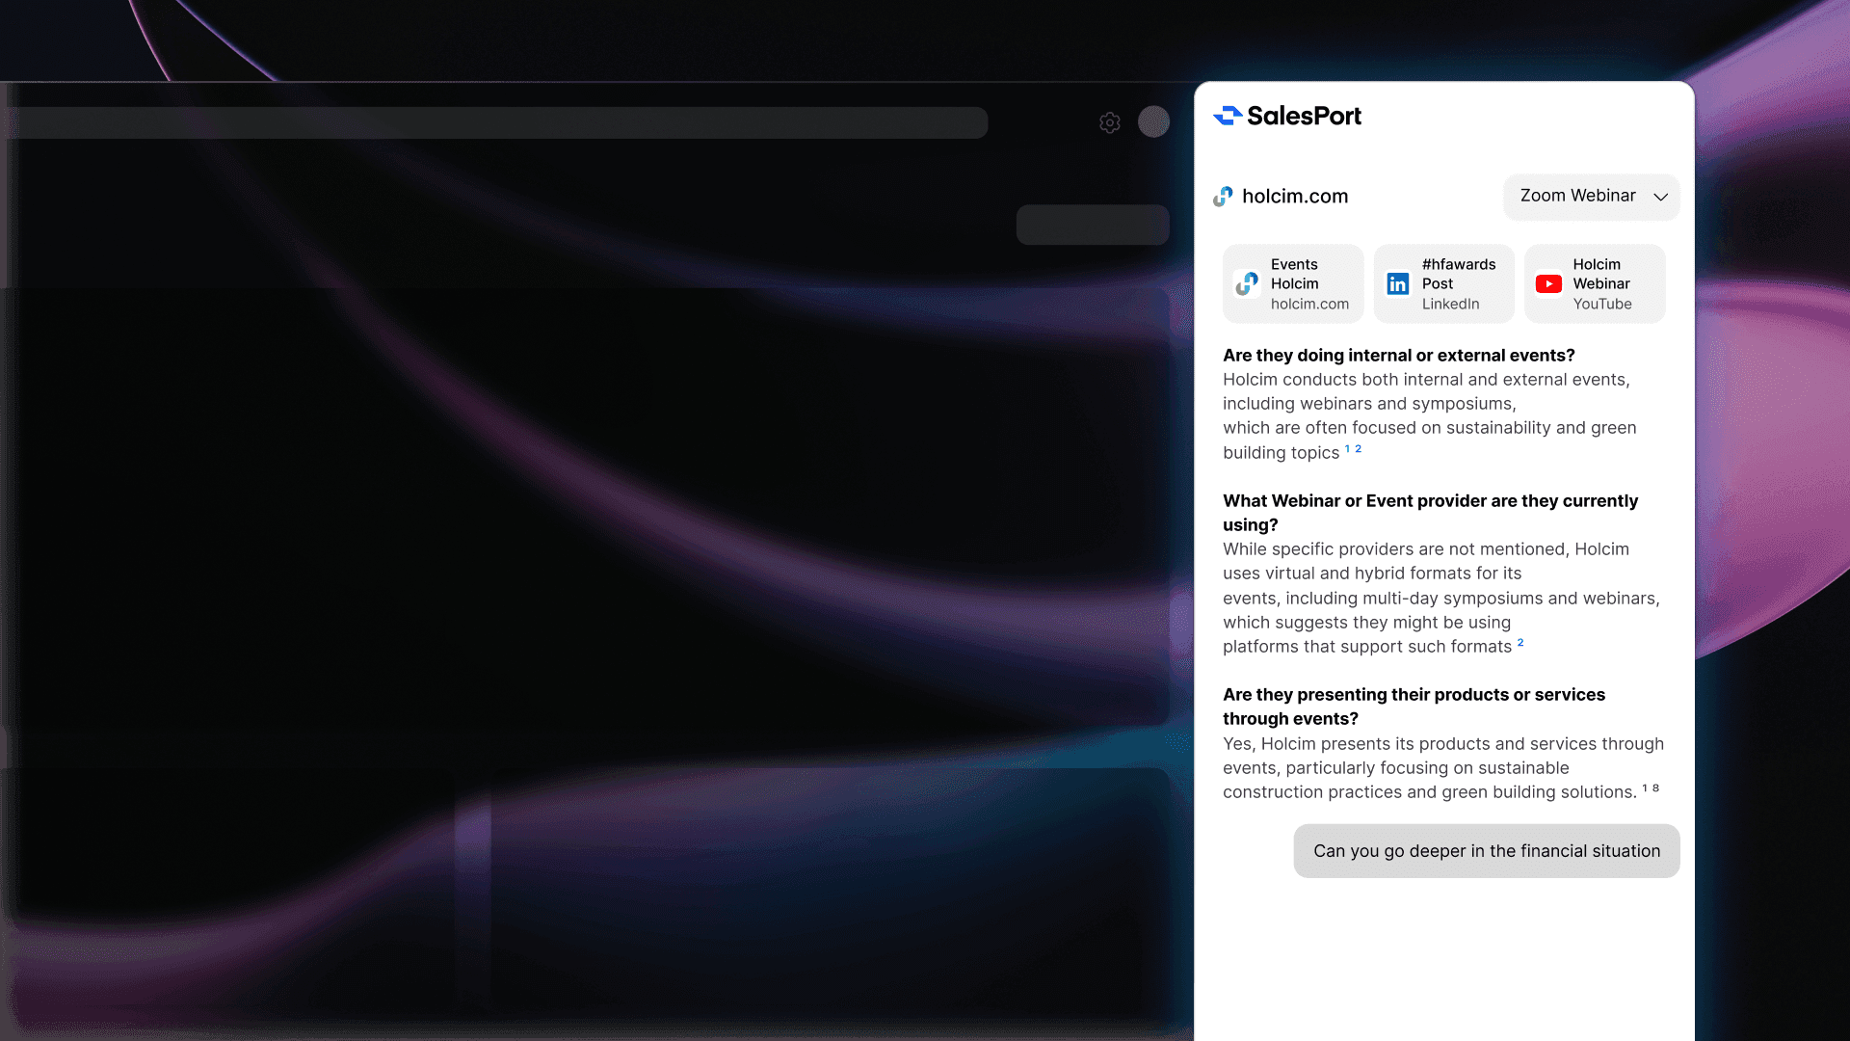Open the #hfawards Post LinkedIn source

coord(1443,283)
